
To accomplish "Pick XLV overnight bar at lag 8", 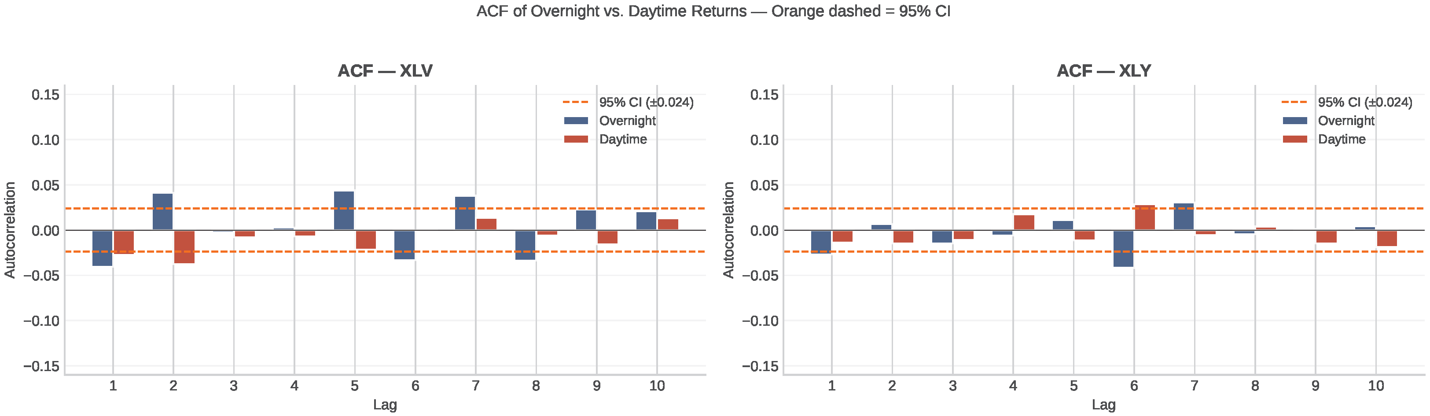I will (x=525, y=245).
